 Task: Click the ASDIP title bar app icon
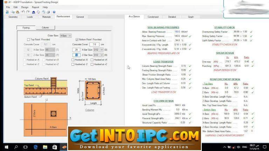[6, 2]
